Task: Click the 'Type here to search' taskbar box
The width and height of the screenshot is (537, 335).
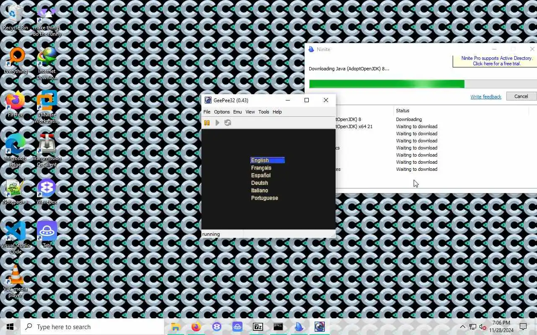Action: (92, 327)
